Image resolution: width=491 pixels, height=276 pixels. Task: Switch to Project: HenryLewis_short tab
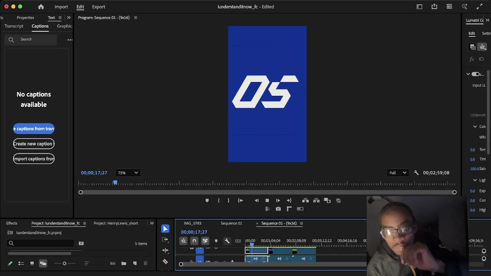116,223
